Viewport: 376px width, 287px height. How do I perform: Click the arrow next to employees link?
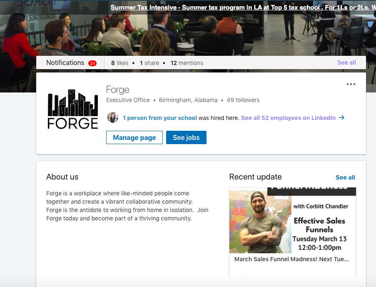point(342,117)
